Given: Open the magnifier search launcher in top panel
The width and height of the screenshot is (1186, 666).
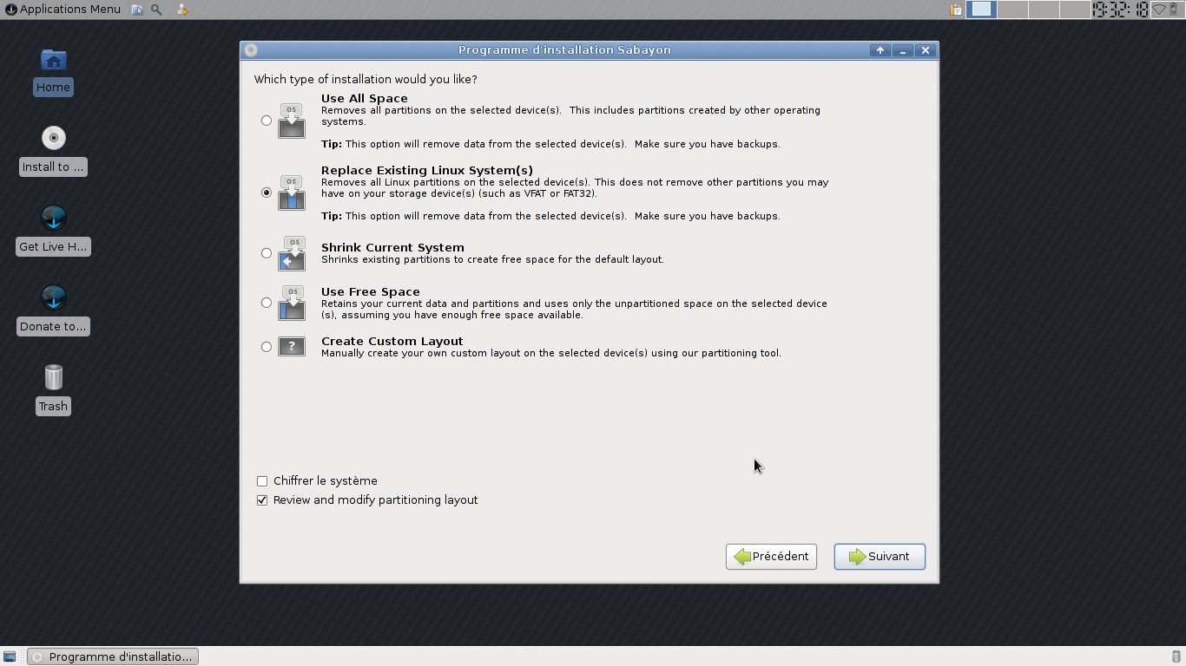Looking at the screenshot, I should click(x=156, y=10).
